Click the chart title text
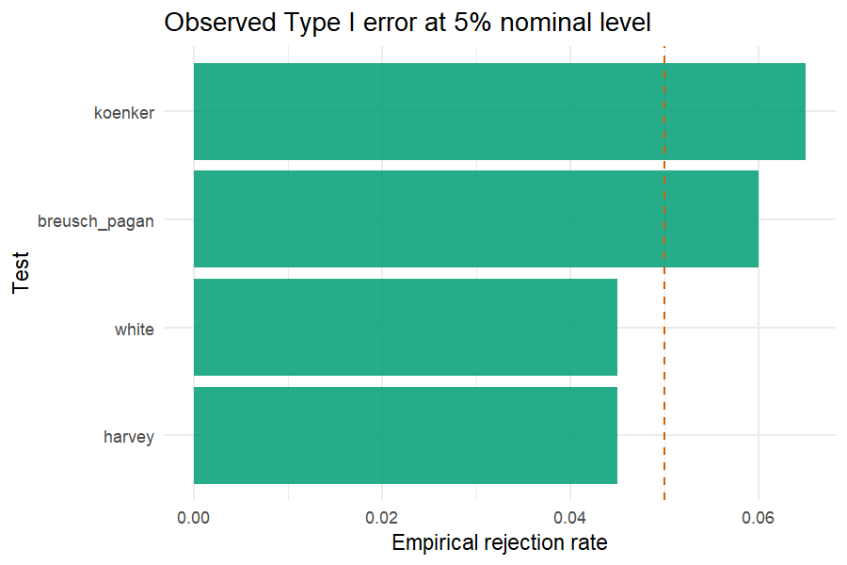The height and width of the screenshot is (565, 847). coord(408,23)
